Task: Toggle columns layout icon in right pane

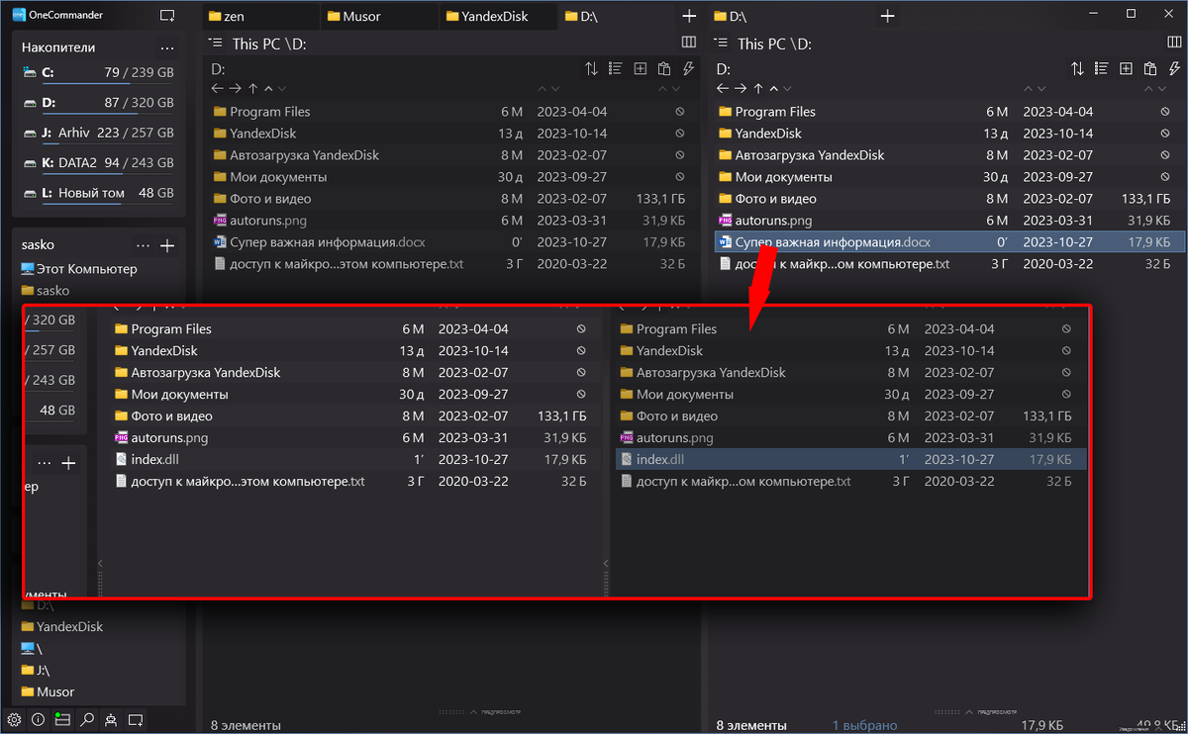Action: click(1175, 43)
